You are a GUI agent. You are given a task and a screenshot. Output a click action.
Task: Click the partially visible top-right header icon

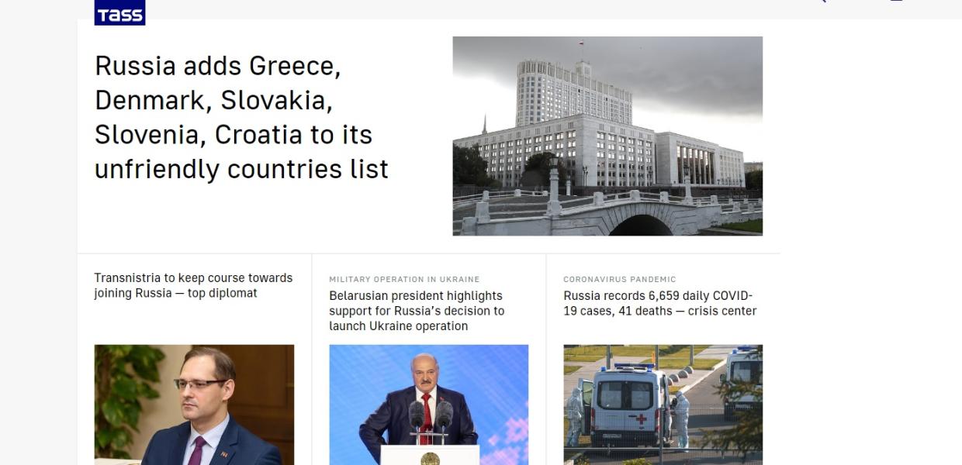click(x=896, y=1)
